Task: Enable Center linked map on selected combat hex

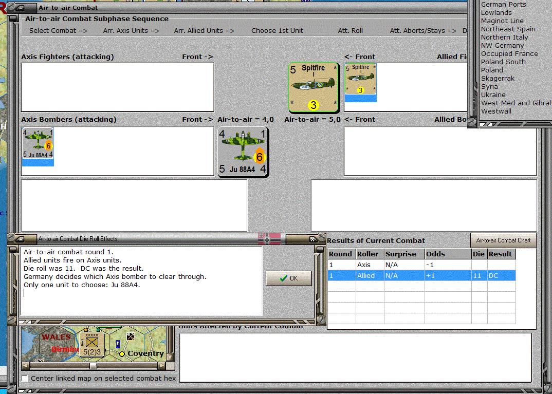Action: pyautogui.click(x=25, y=379)
